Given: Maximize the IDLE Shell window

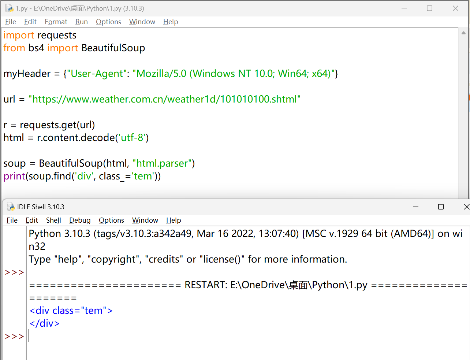Looking at the screenshot, I should click(x=441, y=207).
